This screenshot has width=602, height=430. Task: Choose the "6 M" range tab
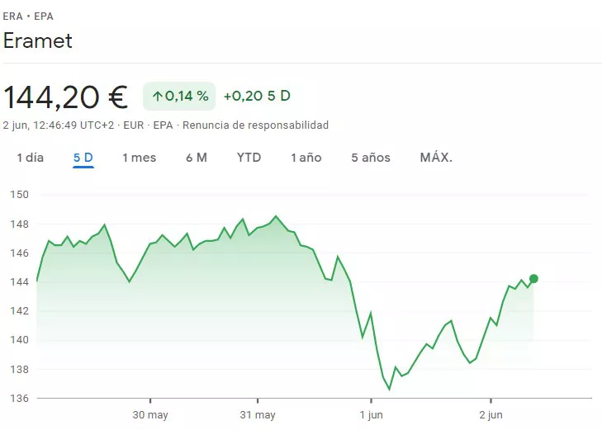[x=197, y=158]
